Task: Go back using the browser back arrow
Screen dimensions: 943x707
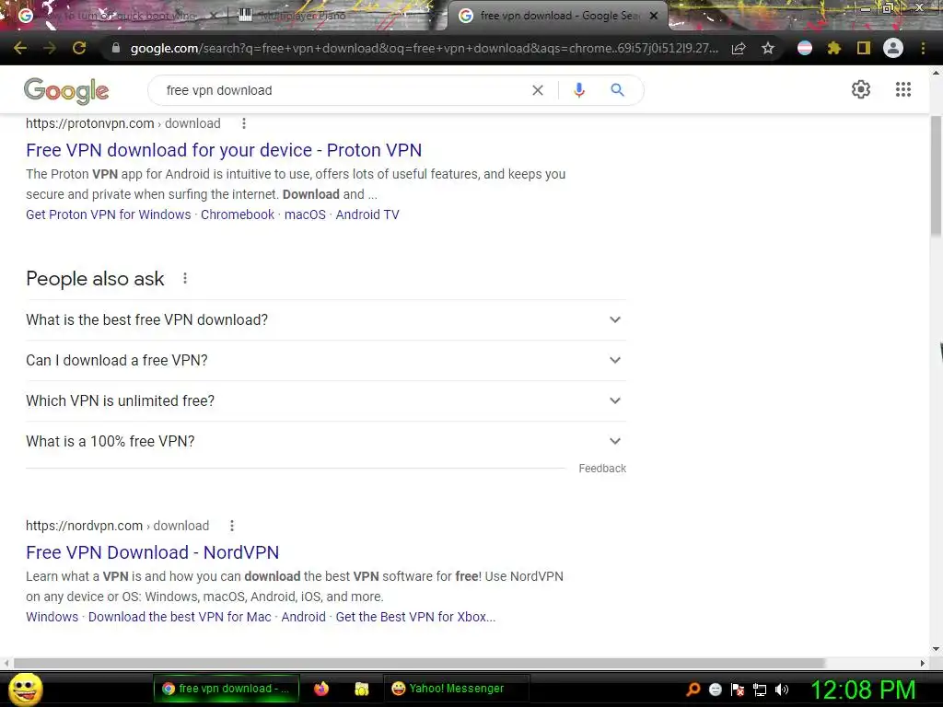Action: 20,48
